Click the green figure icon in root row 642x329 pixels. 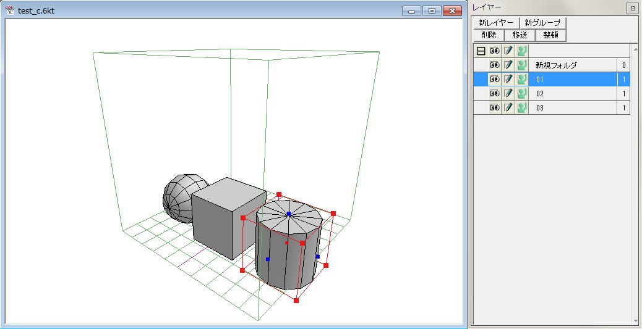point(522,51)
